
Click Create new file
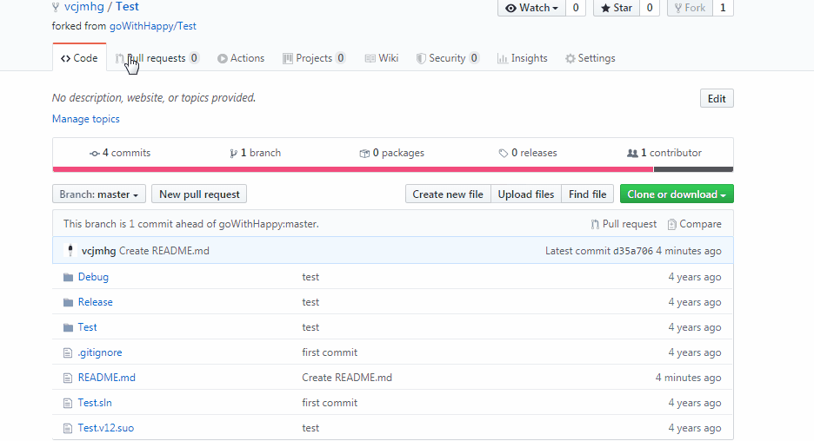pos(448,194)
